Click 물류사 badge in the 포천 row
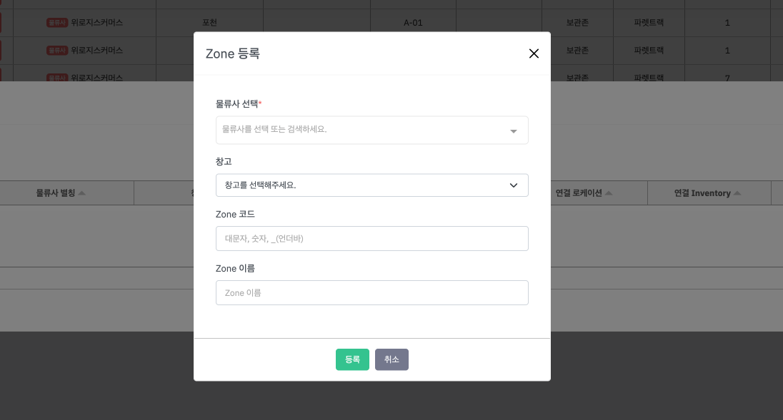Viewport: 783px width, 420px height. [x=57, y=23]
